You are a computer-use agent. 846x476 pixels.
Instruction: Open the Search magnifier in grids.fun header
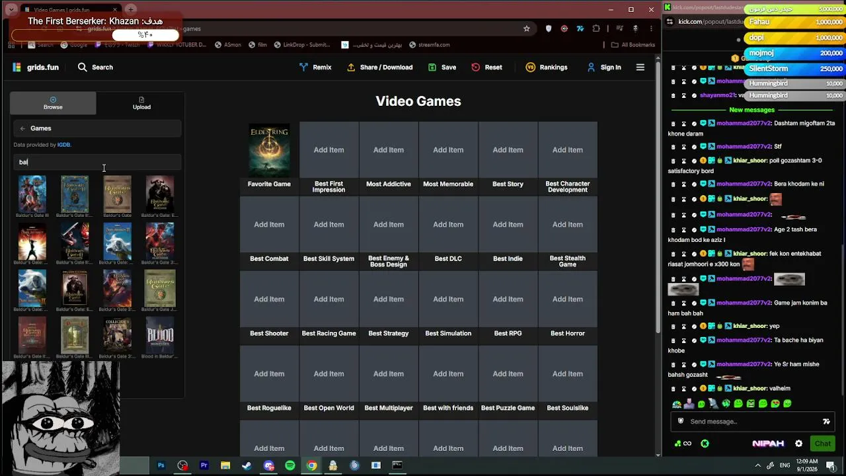click(x=82, y=67)
